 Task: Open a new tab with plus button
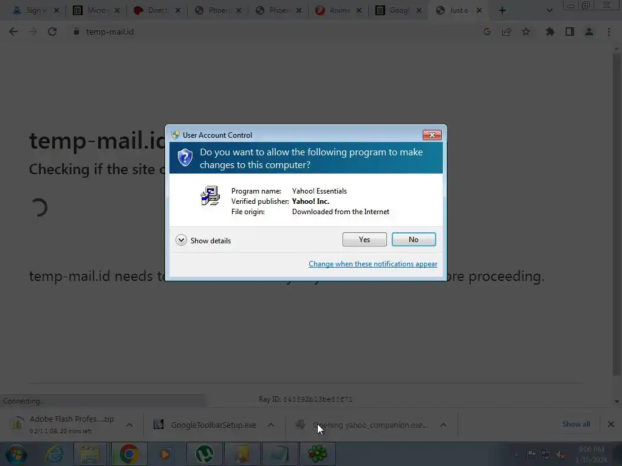tap(502, 10)
